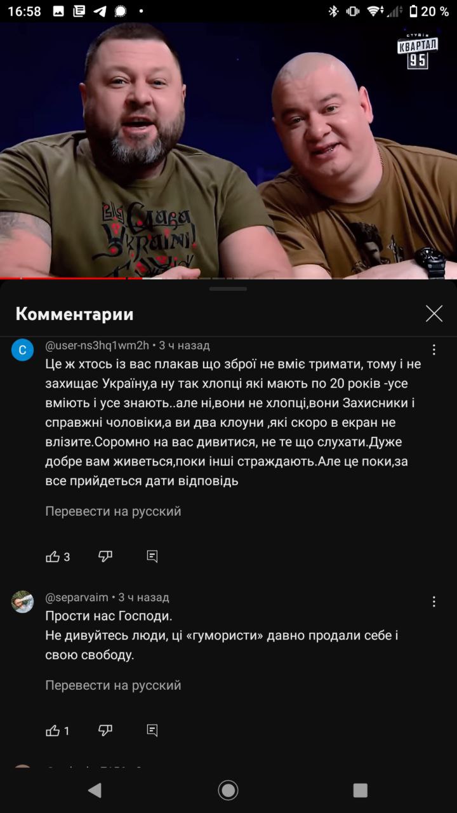Tap the @separvaim username
The width and height of the screenshot is (457, 813).
(77, 598)
